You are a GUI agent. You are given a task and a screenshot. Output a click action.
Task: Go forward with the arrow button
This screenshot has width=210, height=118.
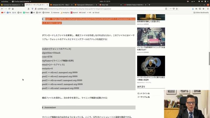click(6, 9)
